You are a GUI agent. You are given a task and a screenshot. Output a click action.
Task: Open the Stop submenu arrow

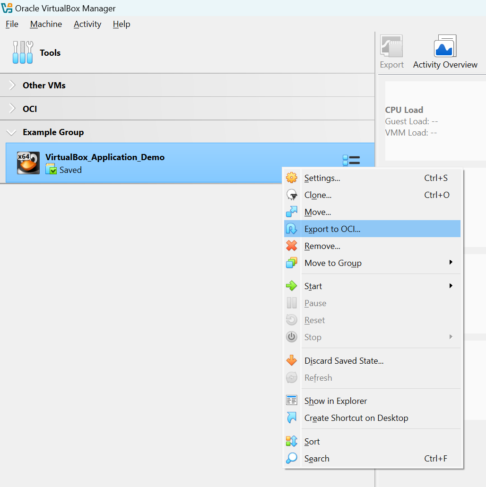(x=451, y=337)
